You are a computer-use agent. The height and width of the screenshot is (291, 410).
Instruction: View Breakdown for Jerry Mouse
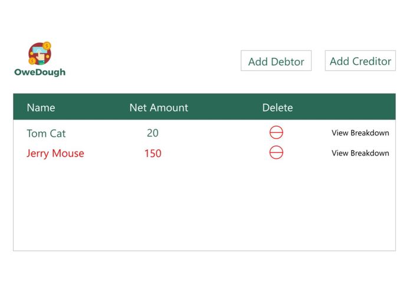360,153
